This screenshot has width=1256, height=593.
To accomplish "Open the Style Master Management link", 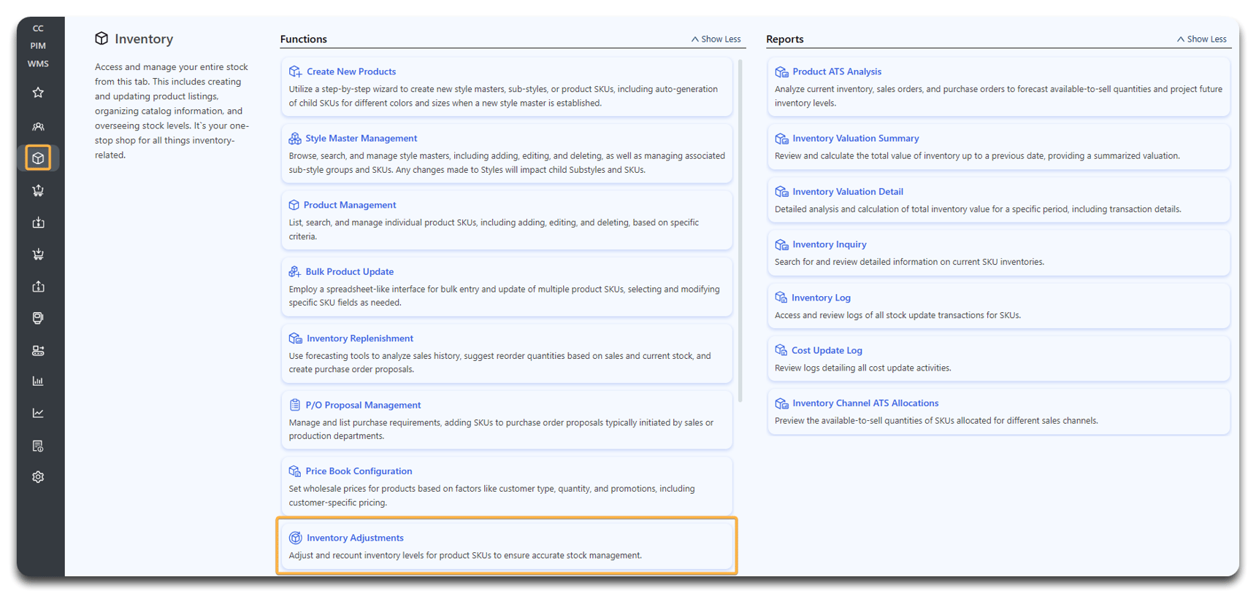I will coord(361,138).
